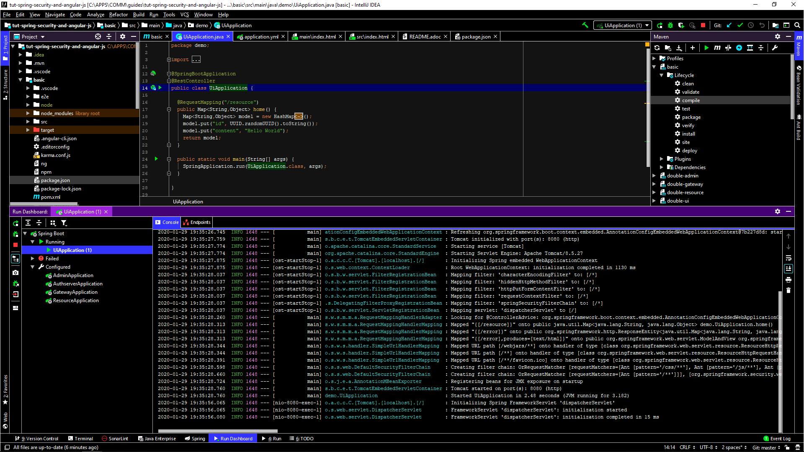Toggle the group-by view in Run Dashboard
This screenshot has width=804, height=452.
53,223
